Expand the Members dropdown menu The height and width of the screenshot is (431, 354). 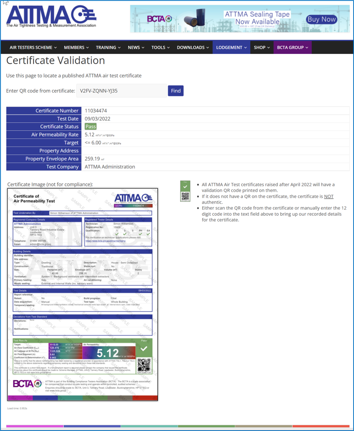(76, 48)
